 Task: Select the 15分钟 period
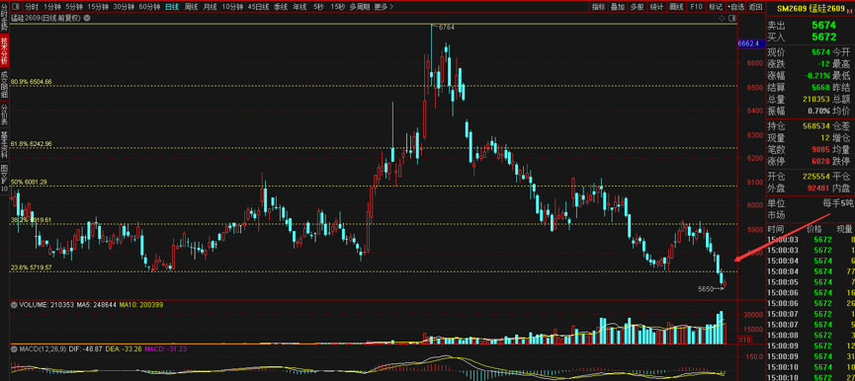(x=98, y=7)
